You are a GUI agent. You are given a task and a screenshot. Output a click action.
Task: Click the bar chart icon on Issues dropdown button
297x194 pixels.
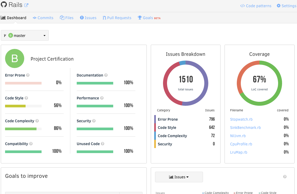(171, 177)
